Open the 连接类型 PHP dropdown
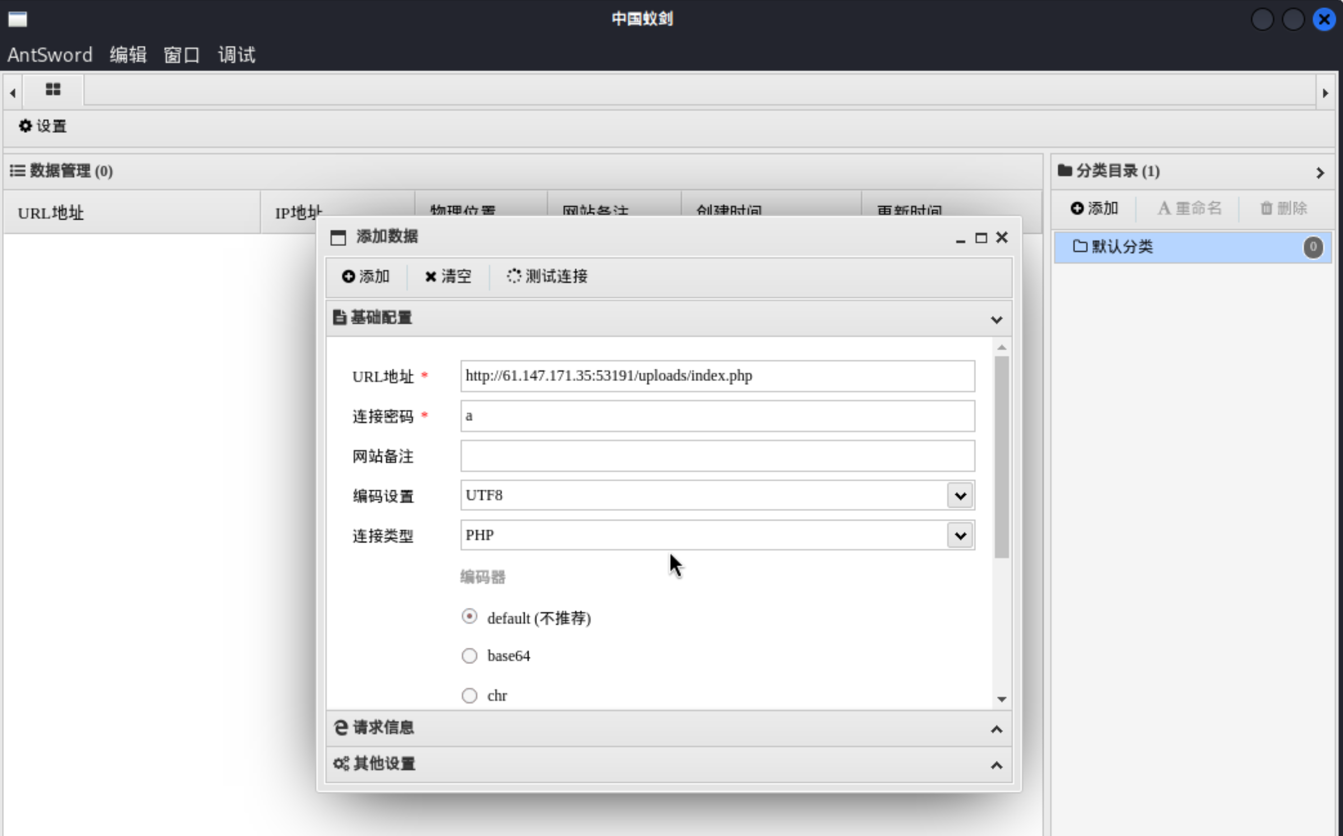 coord(960,535)
